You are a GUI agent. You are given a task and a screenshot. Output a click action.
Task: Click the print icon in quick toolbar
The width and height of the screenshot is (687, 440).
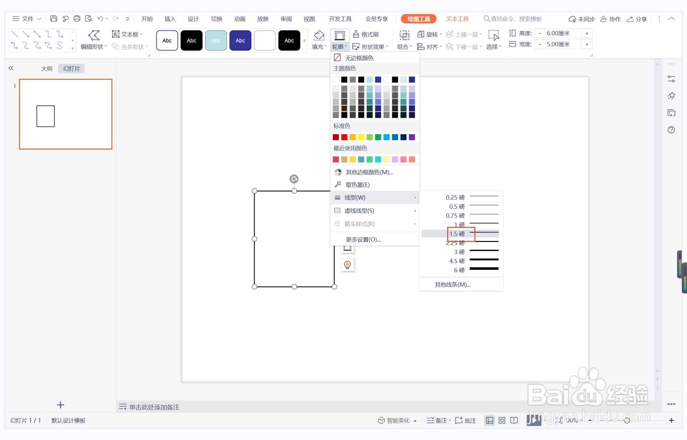coord(77,19)
